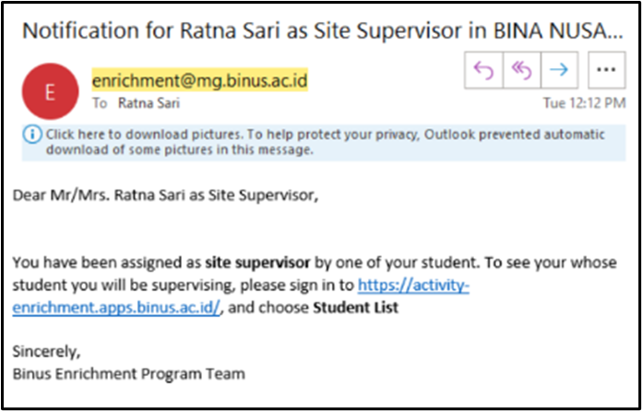The width and height of the screenshot is (642, 411).
Task: Click the bold text "Student List"
Action: tap(355, 308)
